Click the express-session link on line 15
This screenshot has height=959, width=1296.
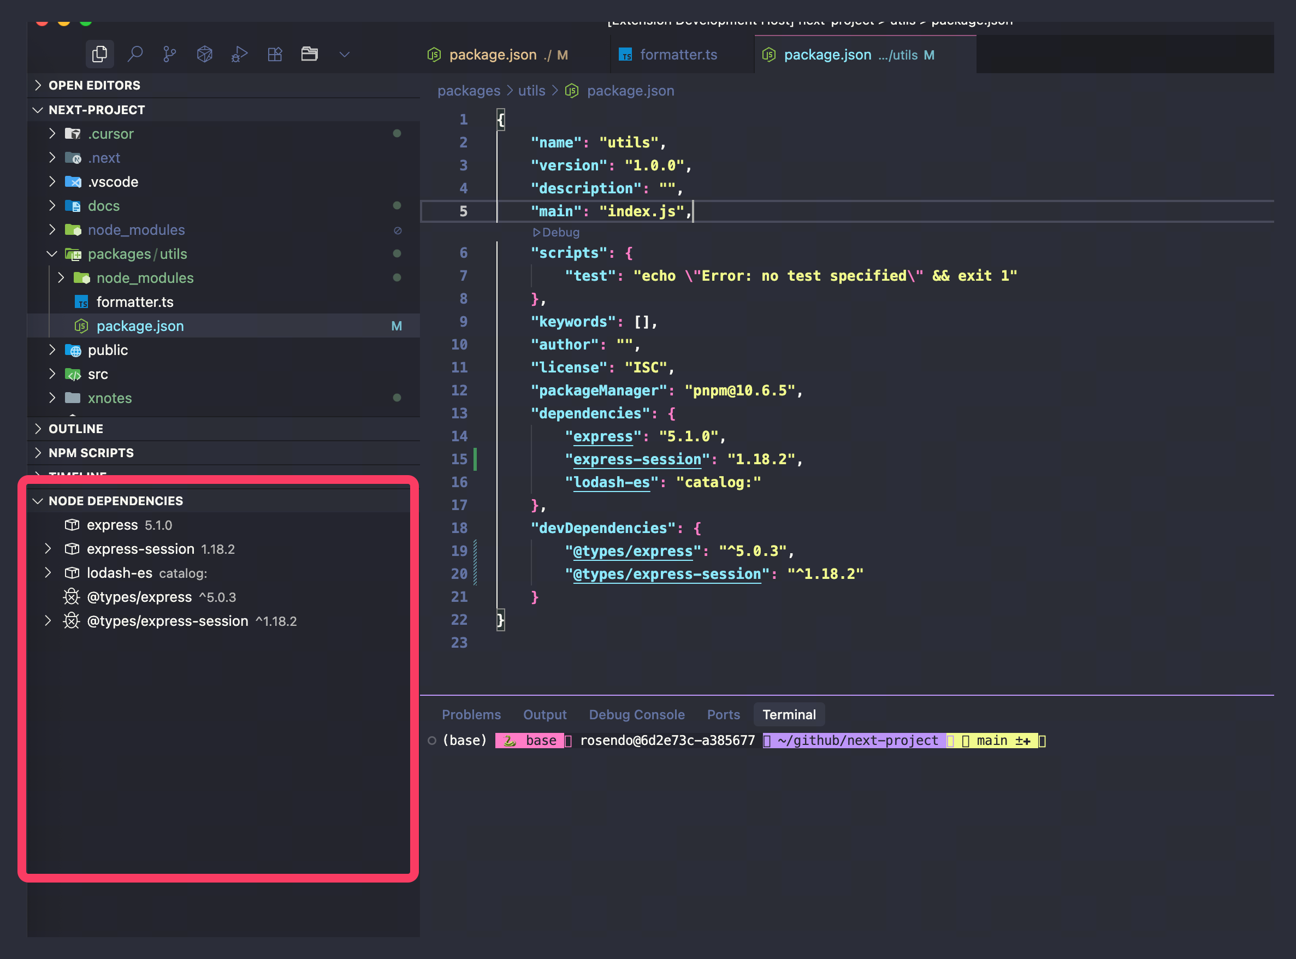[x=637, y=459]
